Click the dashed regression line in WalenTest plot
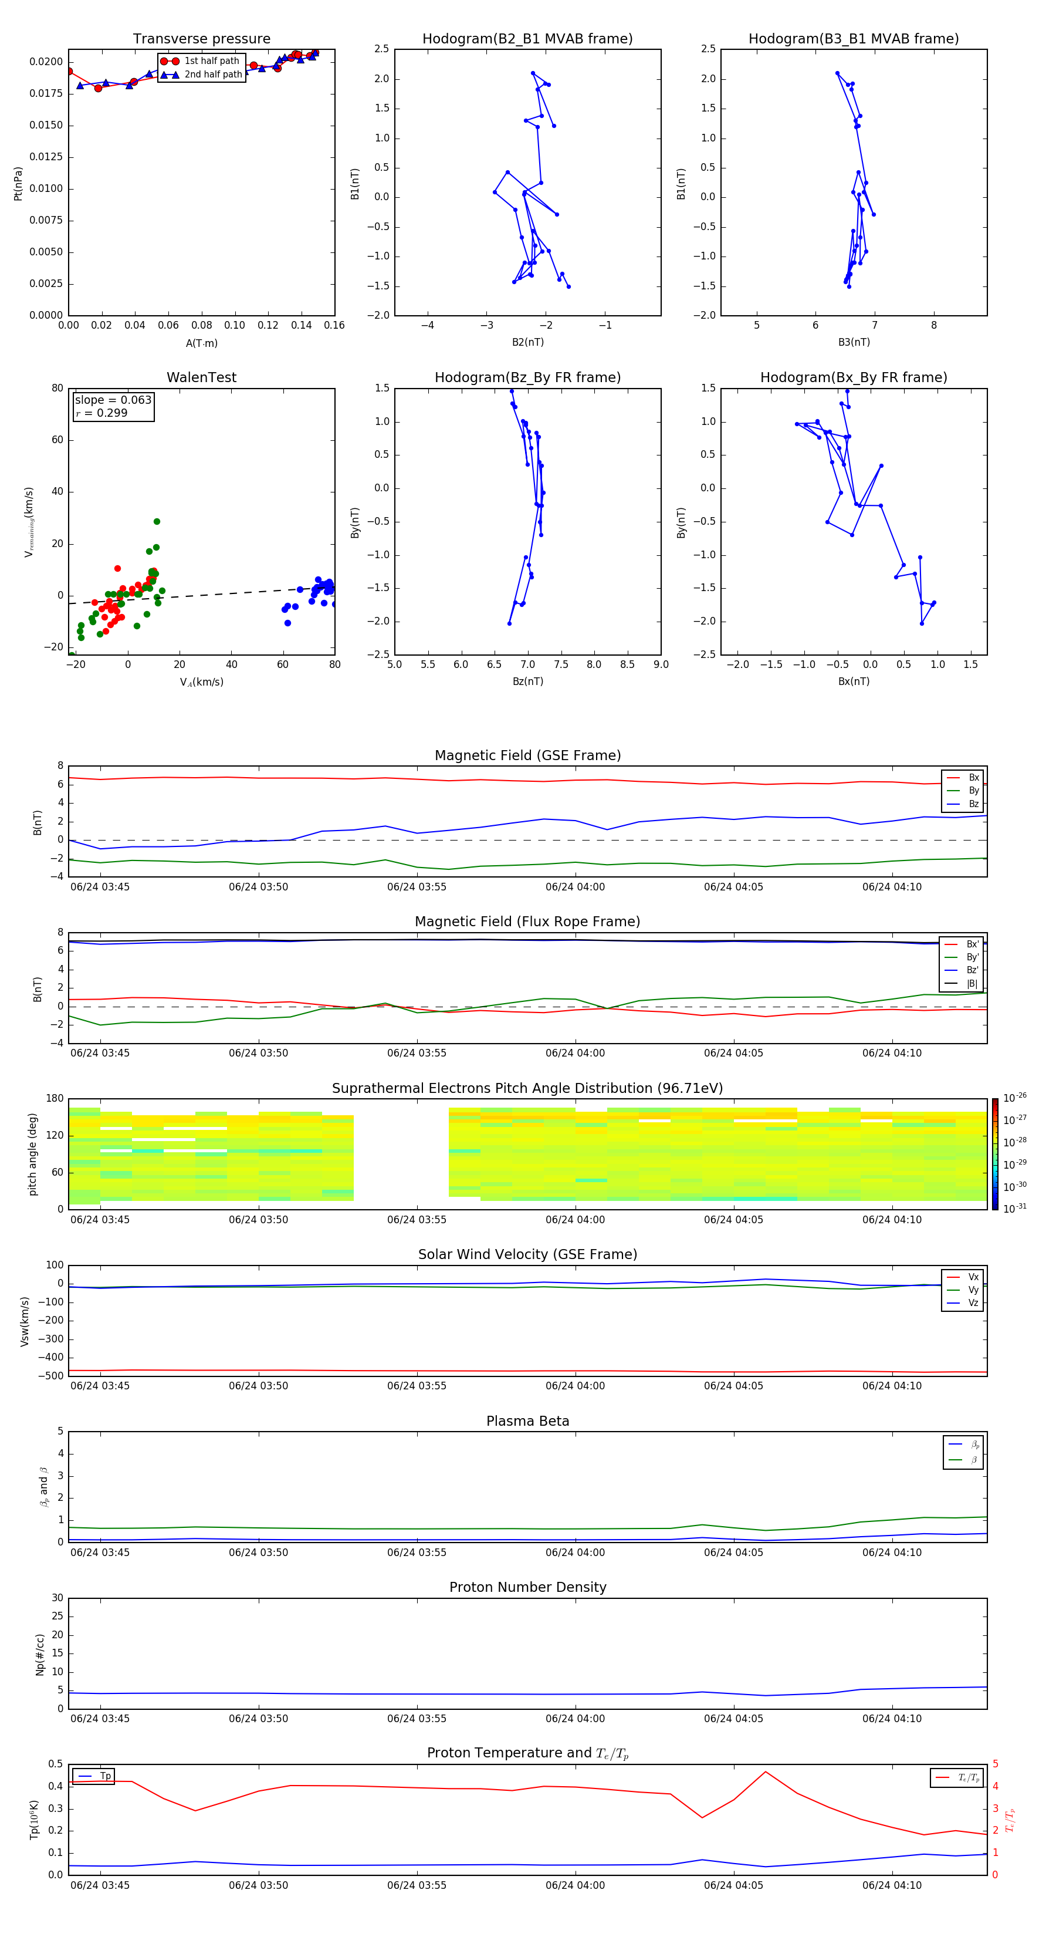The width and height of the screenshot is (1056, 1937). [201, 596]
